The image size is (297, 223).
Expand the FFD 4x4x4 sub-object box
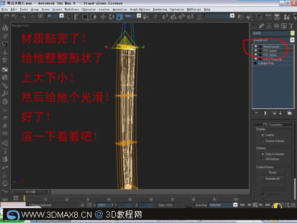pyautogui.click(x=260, y=51)
